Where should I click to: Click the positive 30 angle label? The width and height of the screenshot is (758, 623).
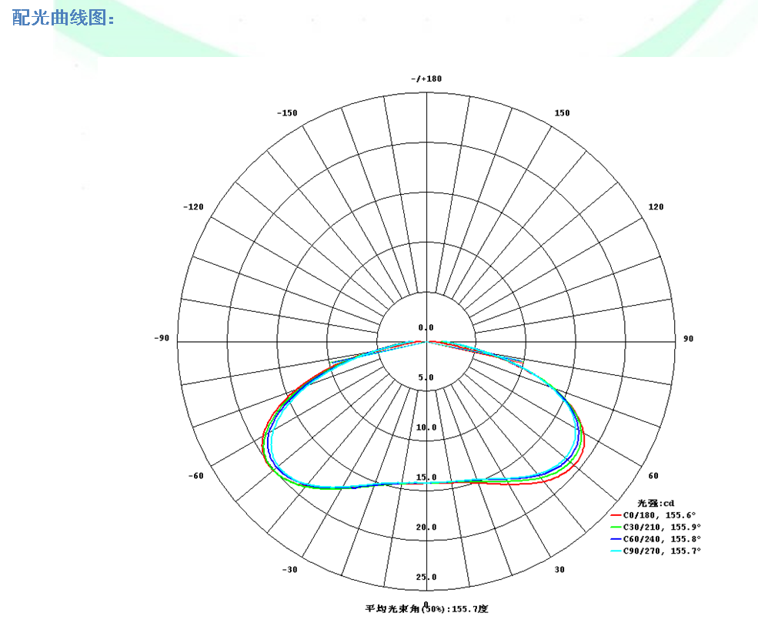[x=559, y=570]
